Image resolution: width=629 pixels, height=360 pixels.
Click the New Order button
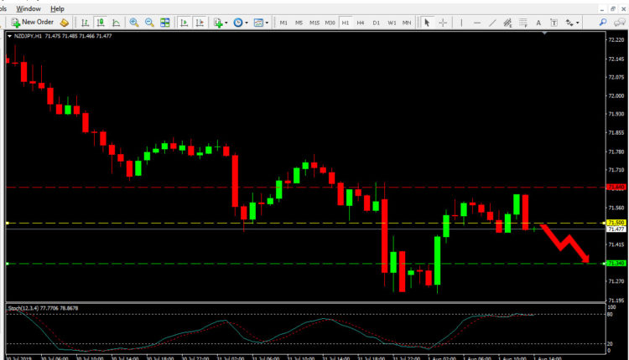coord(32,23)
